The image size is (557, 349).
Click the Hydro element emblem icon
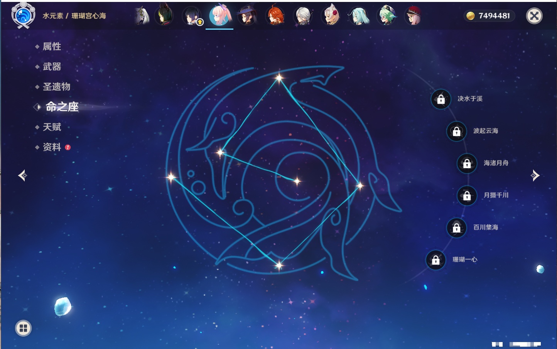[23, 15]
